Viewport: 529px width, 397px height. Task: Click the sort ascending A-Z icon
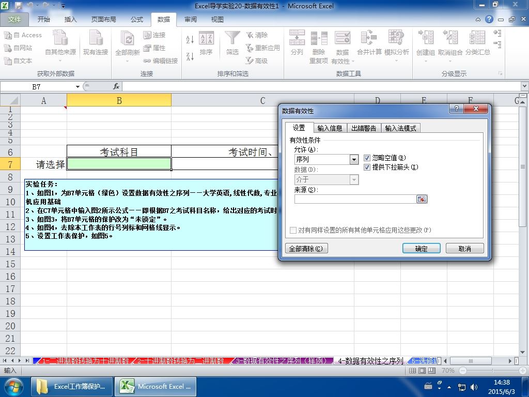point(190,39)
